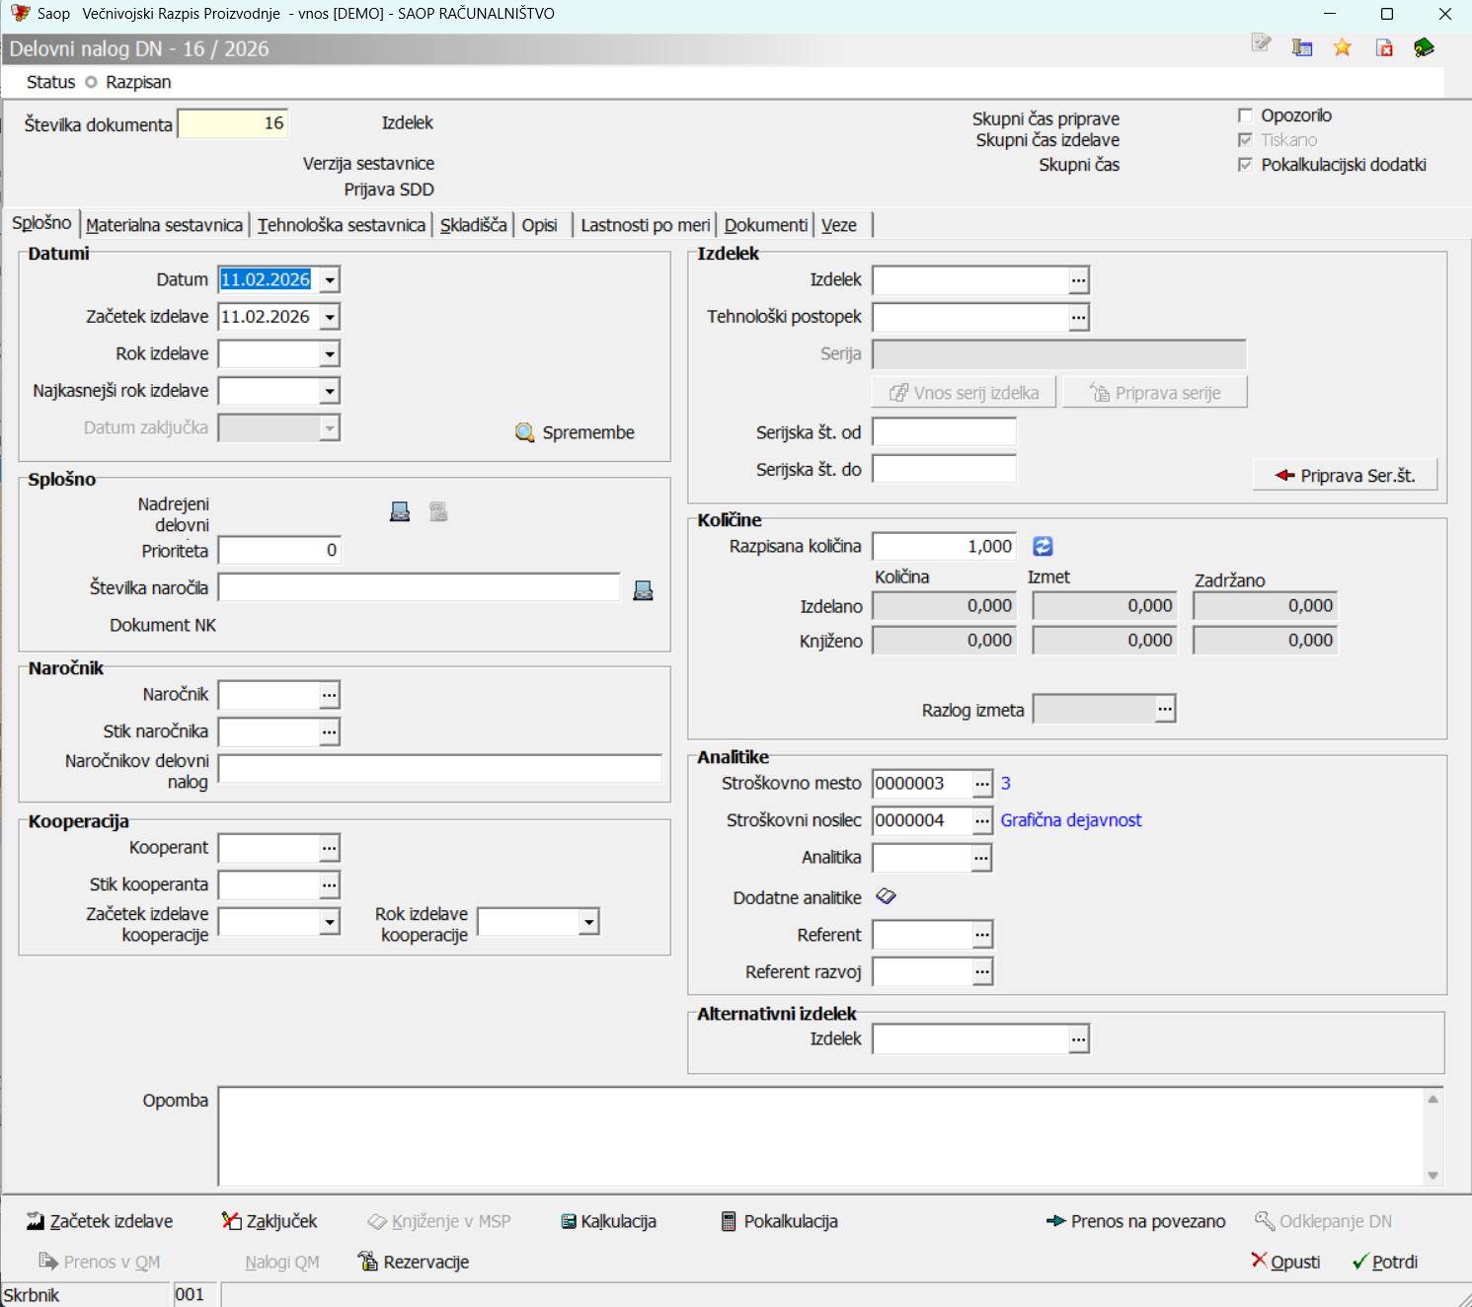
Task: Open Dodatne analitike icon
Action: (x=886, y=896)
